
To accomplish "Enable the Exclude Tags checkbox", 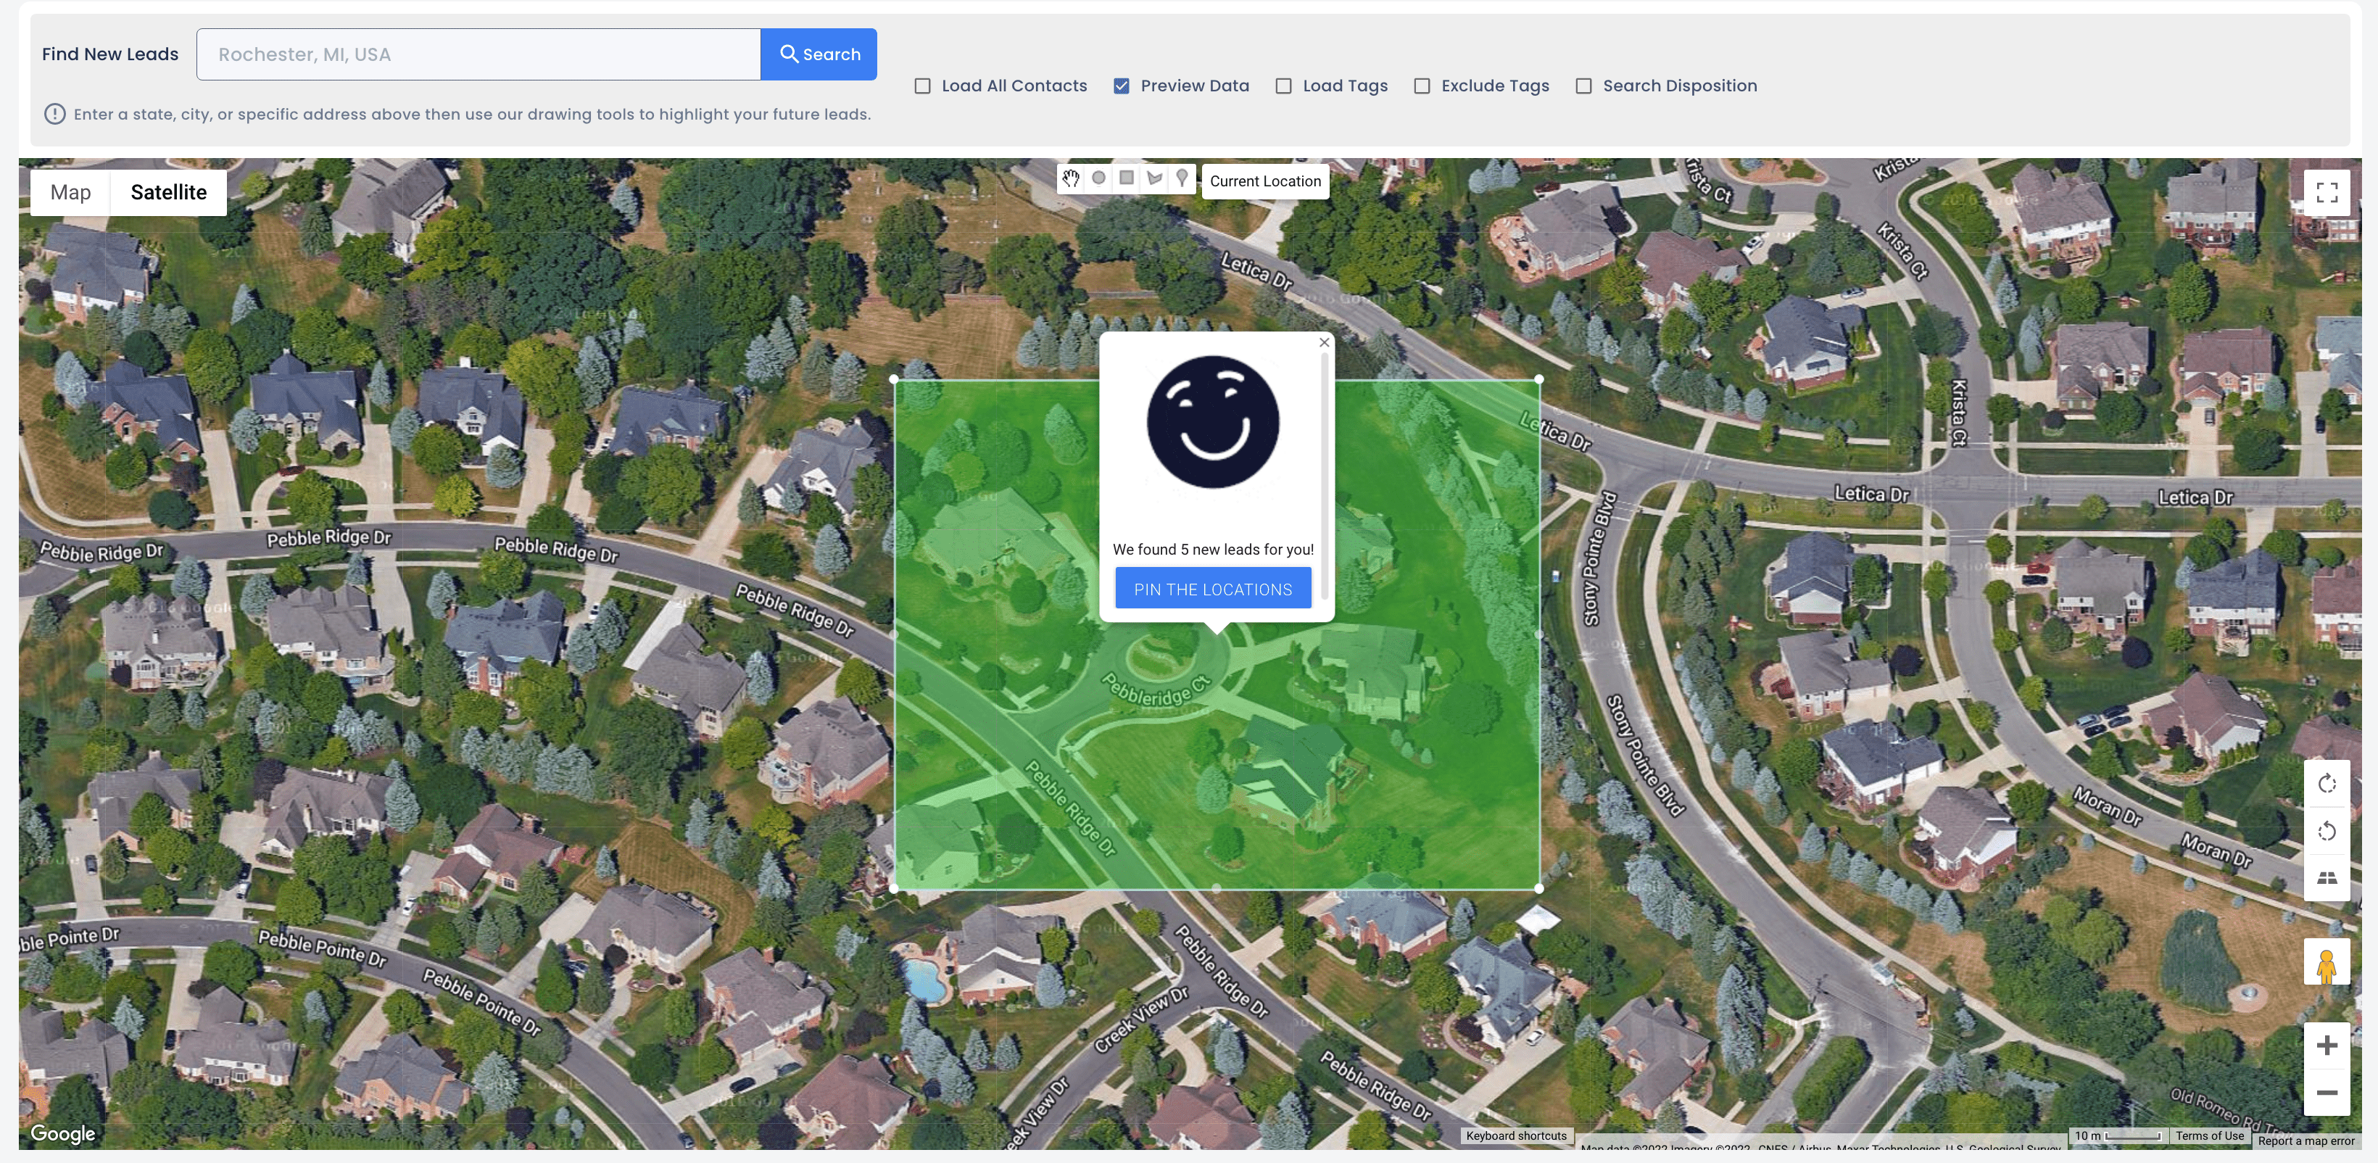I will [1421, 85].
